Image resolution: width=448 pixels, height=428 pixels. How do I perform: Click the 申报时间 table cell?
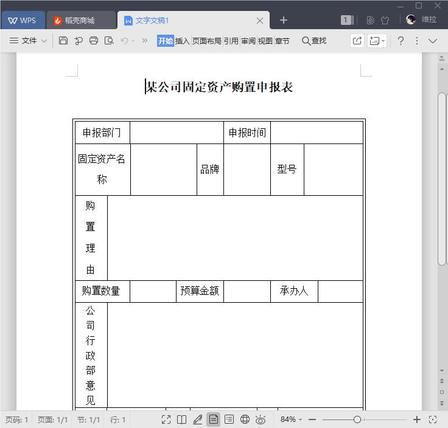coord(247,133)
